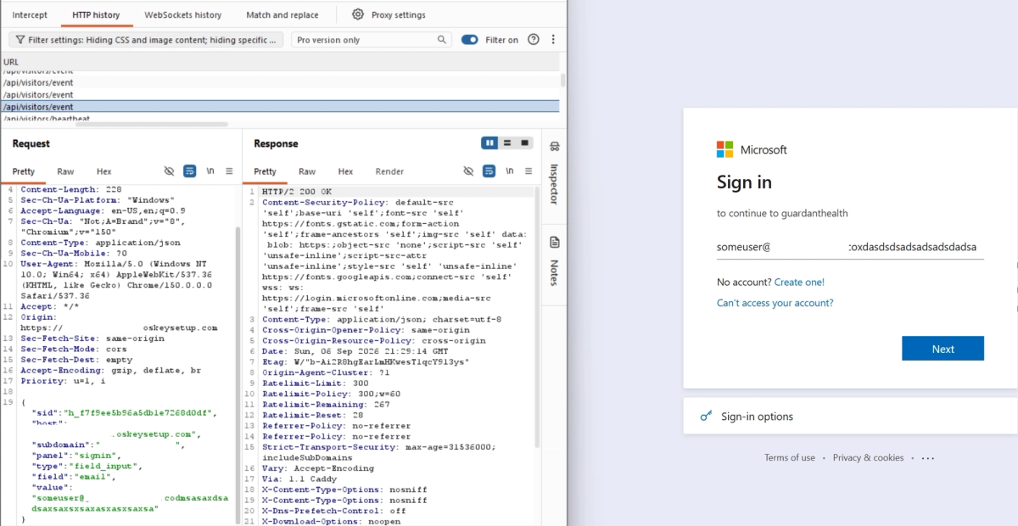Hide non-printable characters in Request panel
The image size is (1018, 526).
click(169, 171)
